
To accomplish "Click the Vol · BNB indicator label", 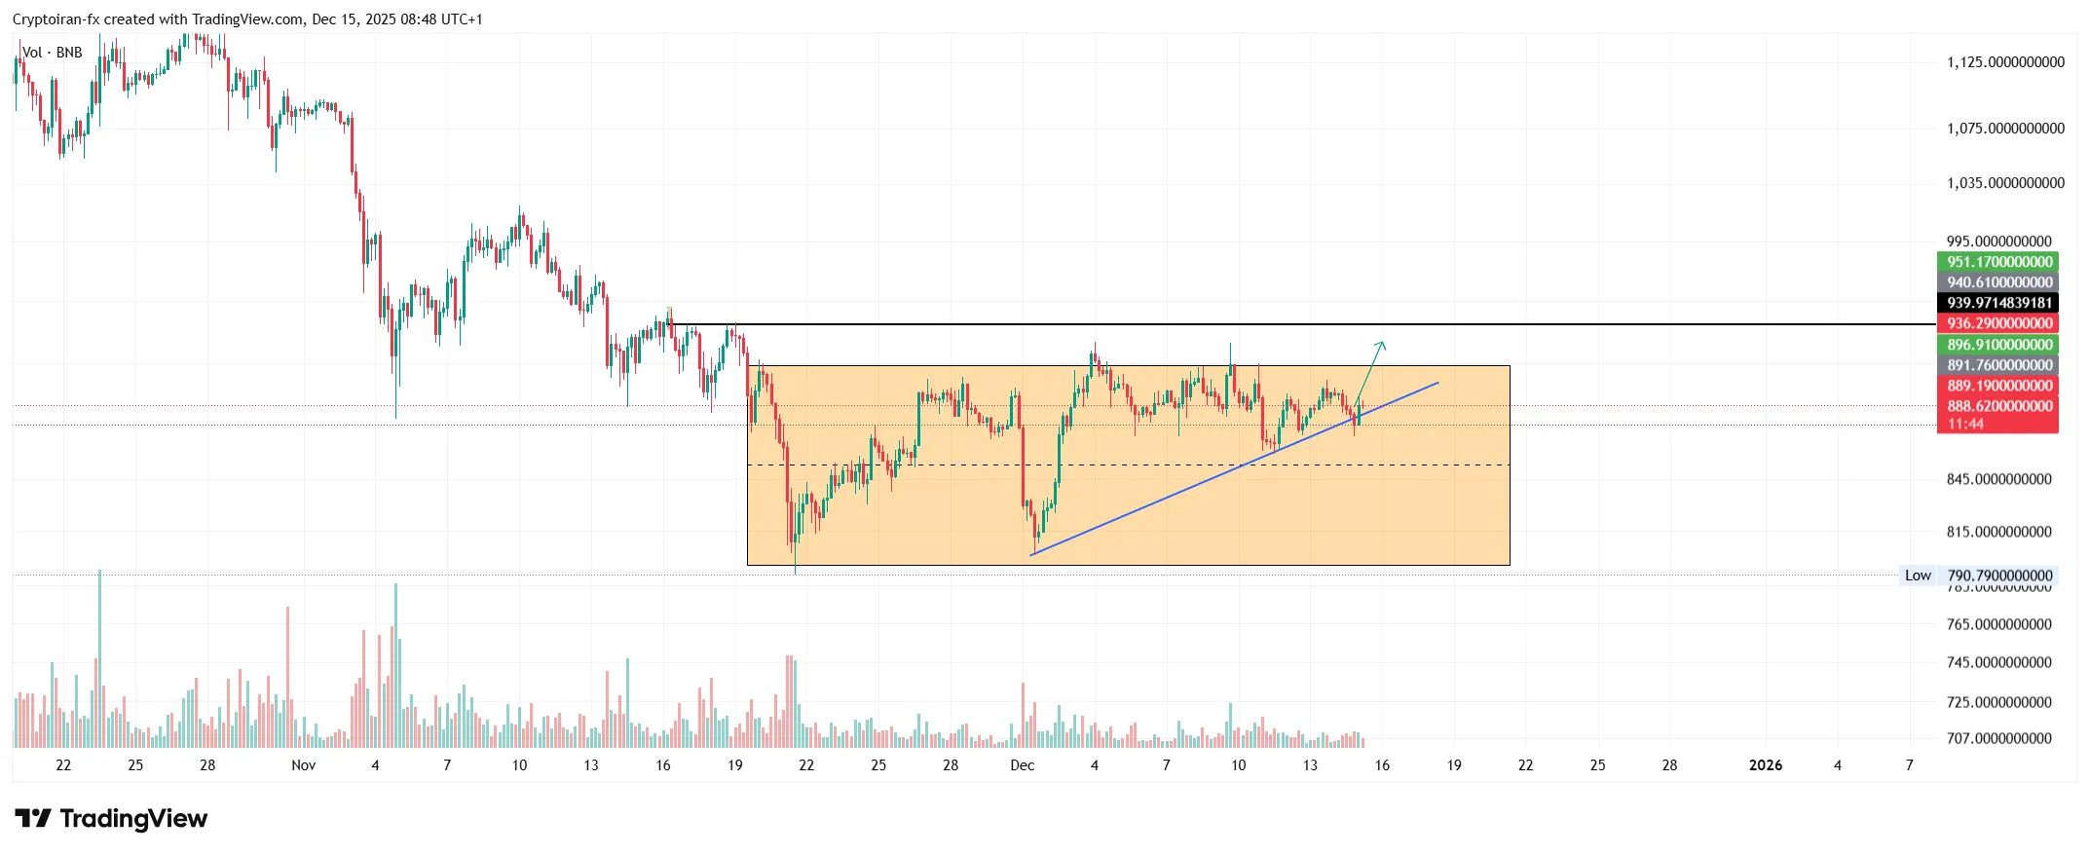I will [x=53, y=53].
